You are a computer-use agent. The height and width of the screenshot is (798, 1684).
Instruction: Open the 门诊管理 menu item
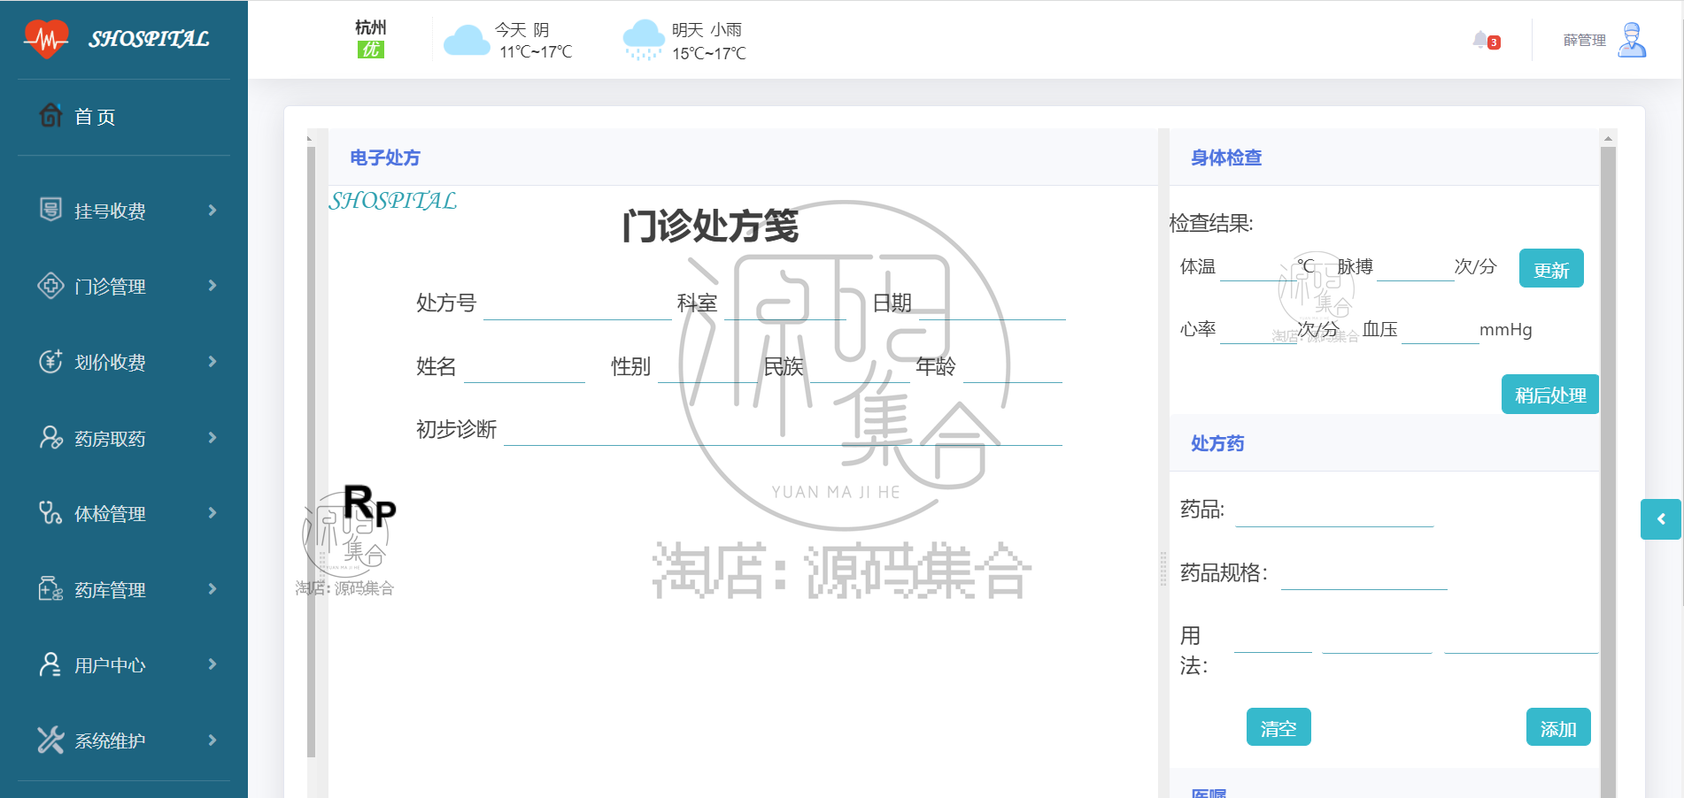coord(124,286)
